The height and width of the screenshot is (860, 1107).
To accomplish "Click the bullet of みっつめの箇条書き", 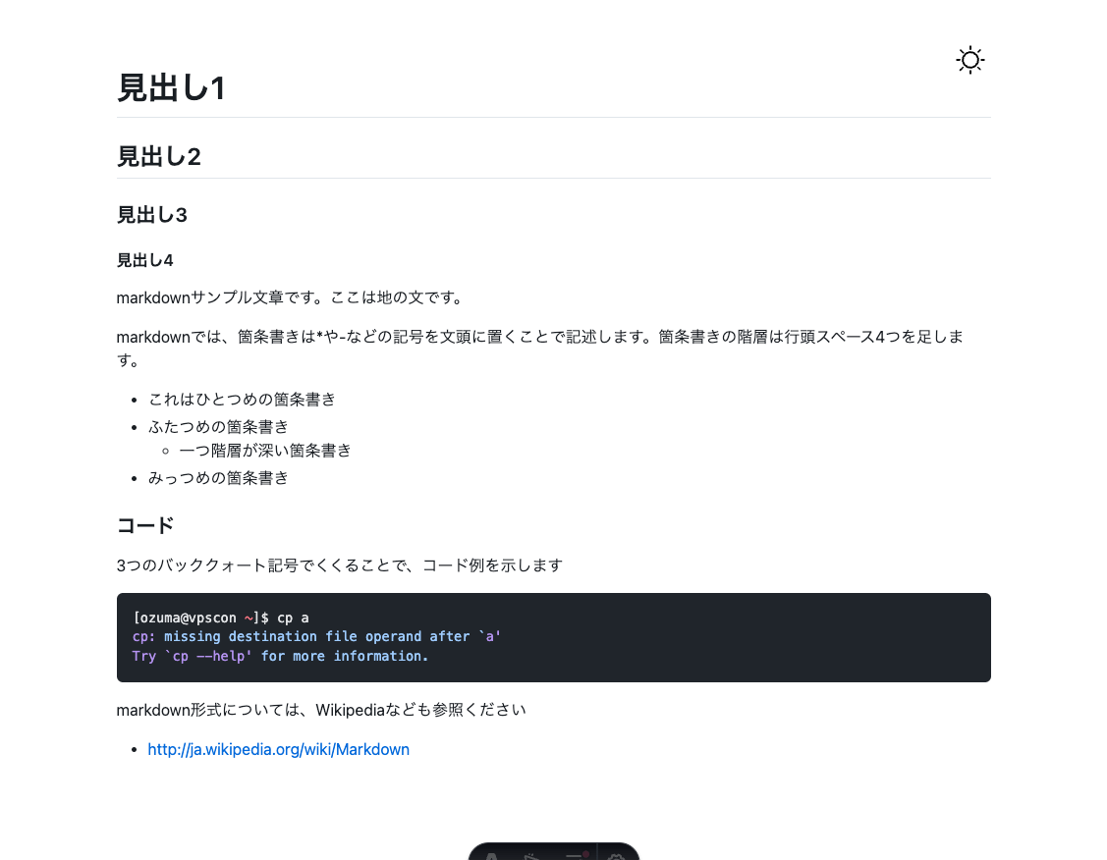I will click(x=134, y=478).
